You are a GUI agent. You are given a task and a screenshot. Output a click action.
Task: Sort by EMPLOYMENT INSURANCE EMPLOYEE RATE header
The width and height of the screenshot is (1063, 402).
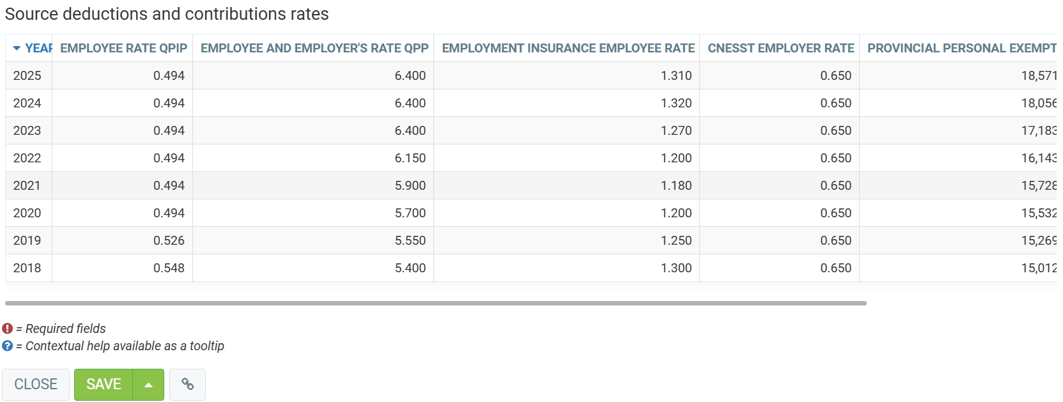(568, 49)
